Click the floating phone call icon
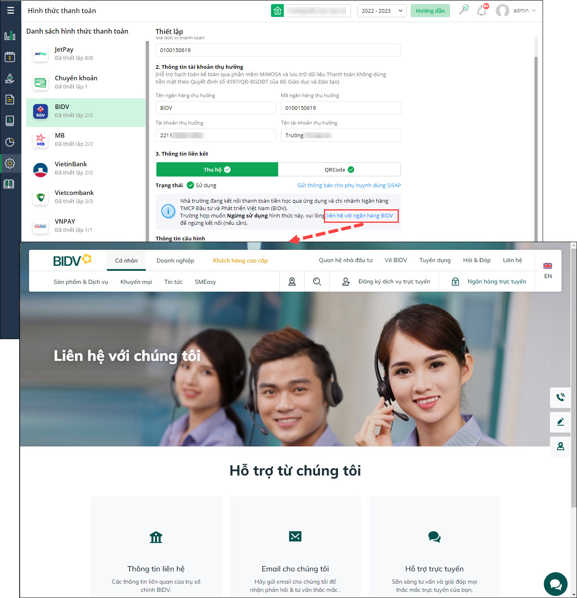This screenshot has height=598, width=577. [561, 397]
